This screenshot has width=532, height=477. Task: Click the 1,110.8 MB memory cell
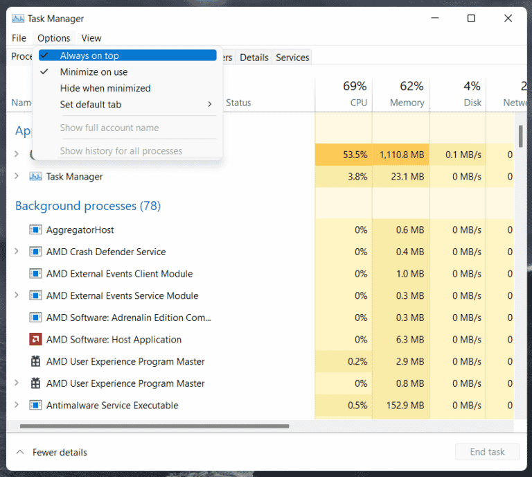pos(400,155)
